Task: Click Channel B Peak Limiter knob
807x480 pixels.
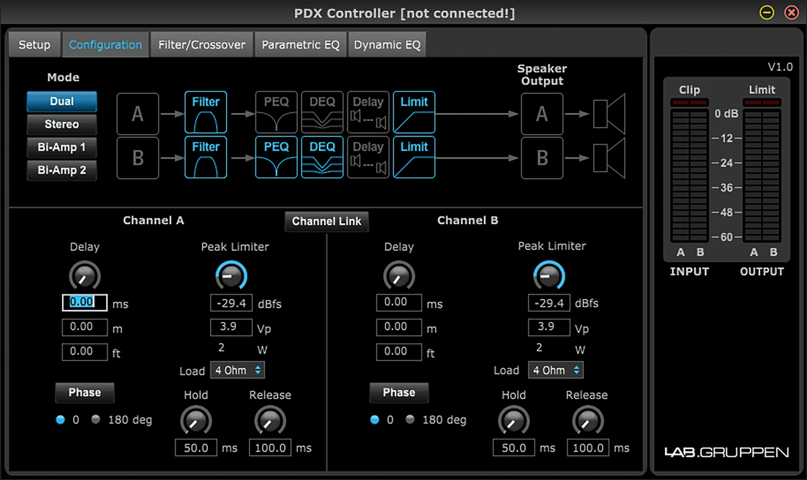Action: pyautogui.click(x=549, y=276)
